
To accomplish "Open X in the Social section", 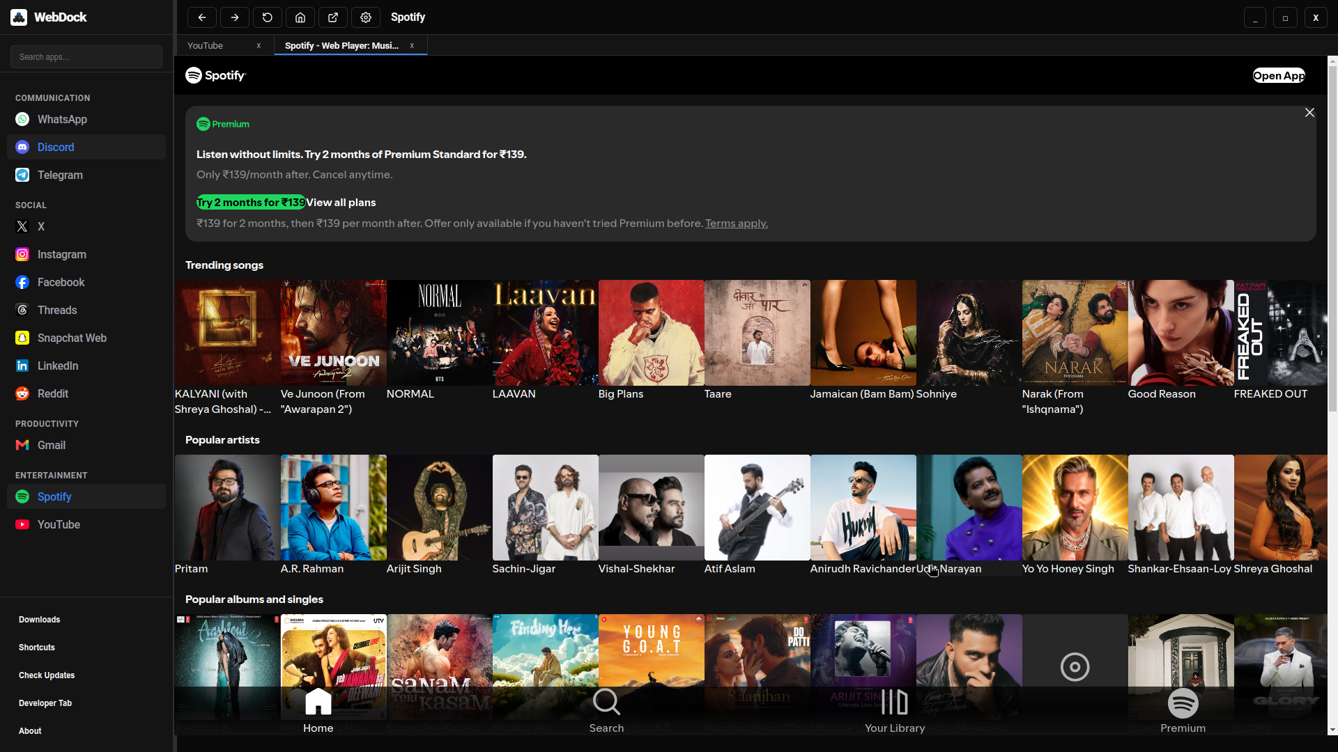I will point(86,226).
